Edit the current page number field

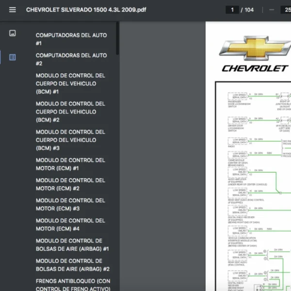click(x=232, y=10)
